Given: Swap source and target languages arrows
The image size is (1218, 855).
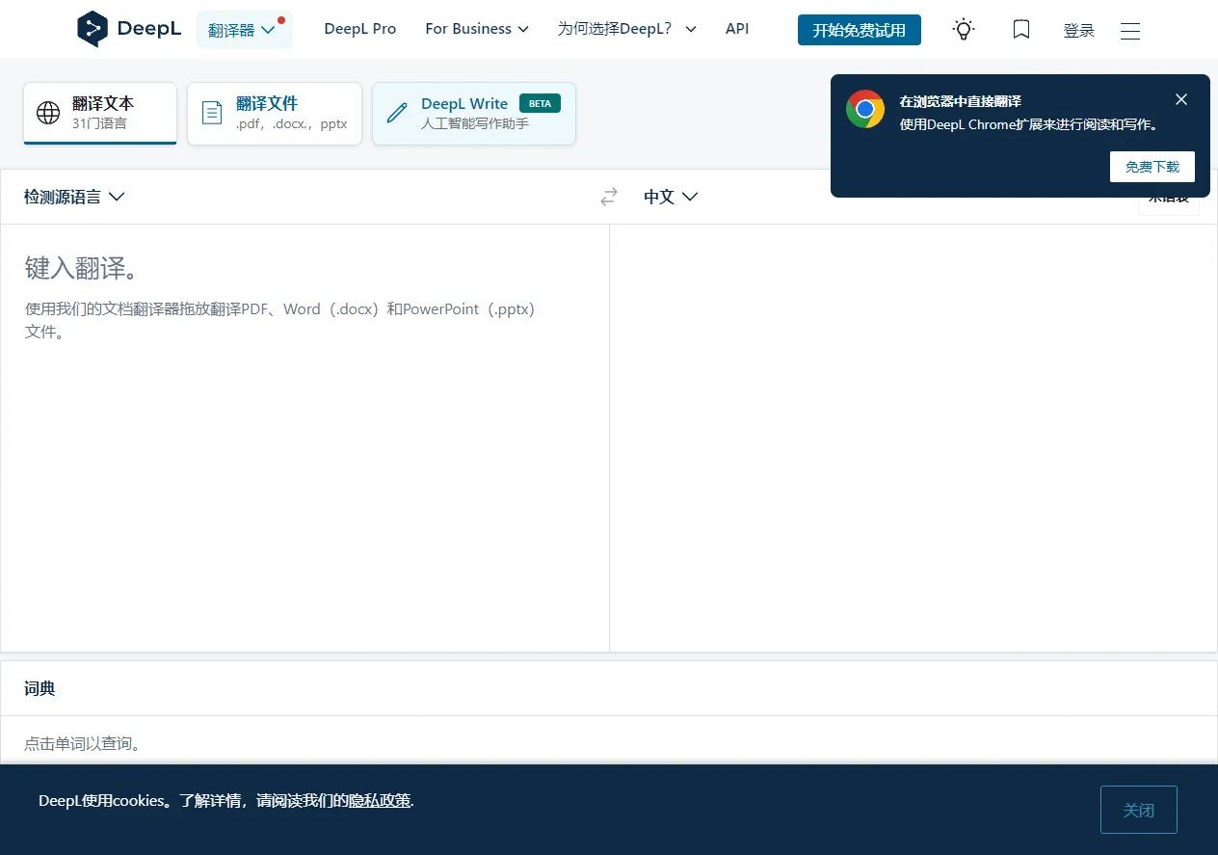Looking at the screenshot, I should (x=609, y=197).
